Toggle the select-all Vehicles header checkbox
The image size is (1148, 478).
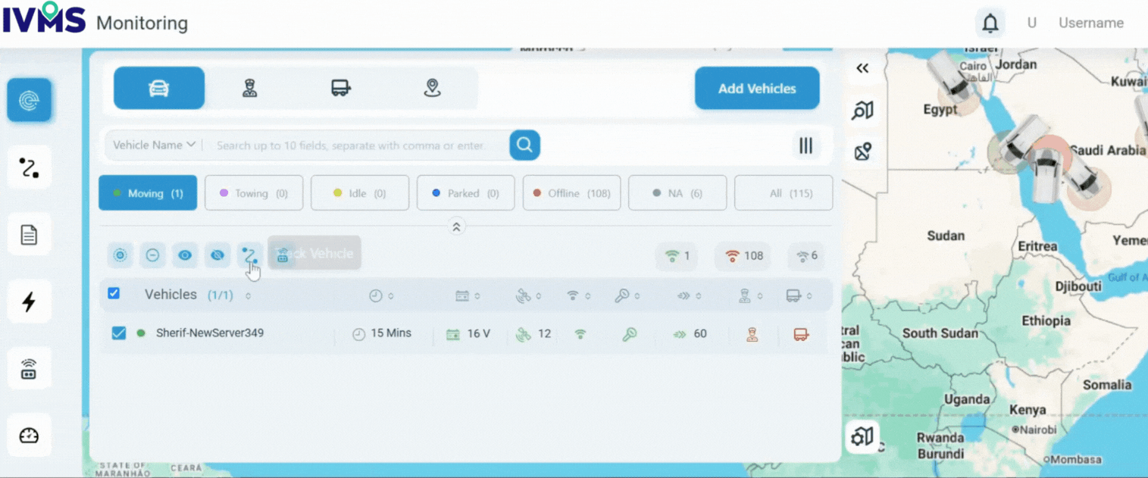(x=114, y=293)
